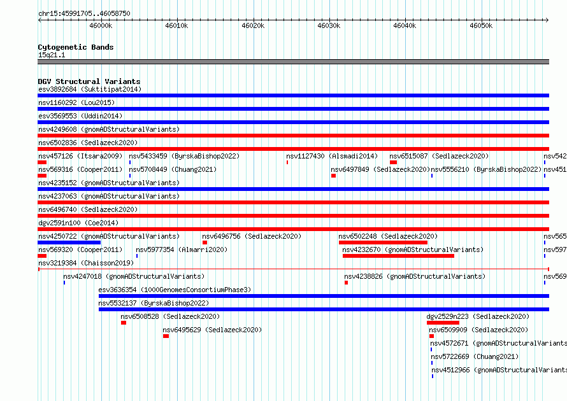Select nsv5708449 (Chuang2021) label

tap(173, 169)
